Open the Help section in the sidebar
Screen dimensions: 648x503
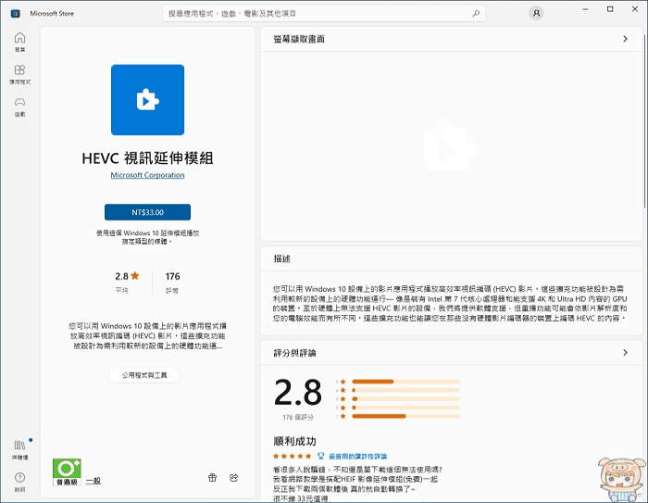(19, 482)
